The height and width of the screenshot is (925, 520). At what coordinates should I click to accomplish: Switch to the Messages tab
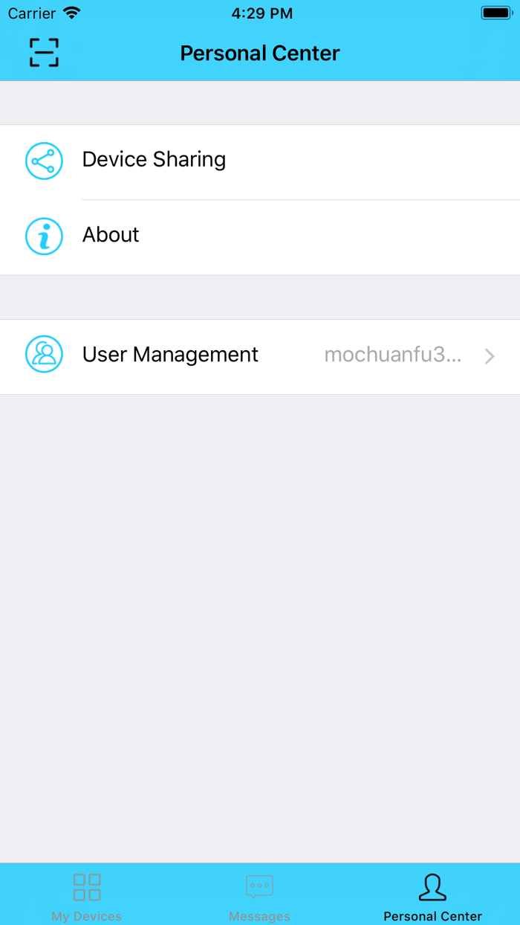click(259, 895)
